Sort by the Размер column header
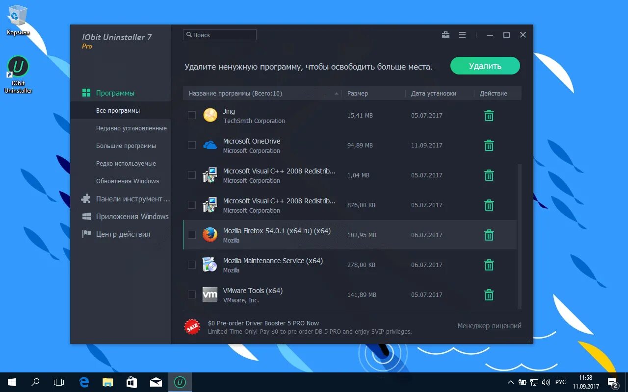Viewport: 628px width, 392px height. (x=374, y=93)
